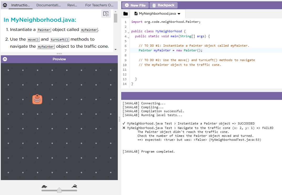The width and height of the screenshot is (282, 195).
Task: Click the instructions panel scrollbar
Action: [115, 18]
